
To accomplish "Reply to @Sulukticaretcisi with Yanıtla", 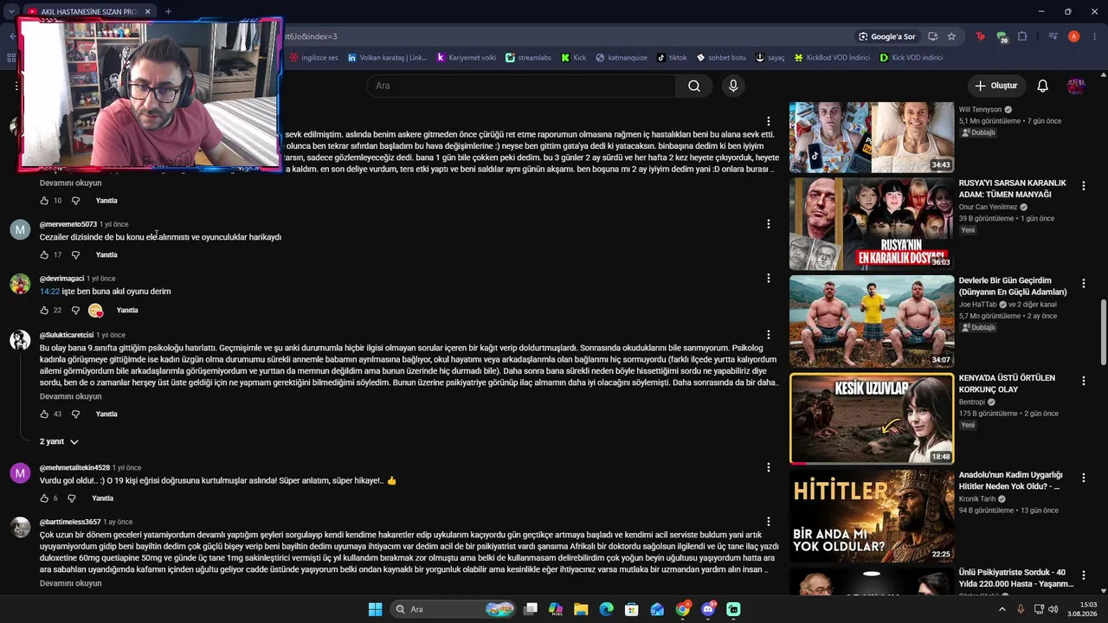I will point(106,414).
